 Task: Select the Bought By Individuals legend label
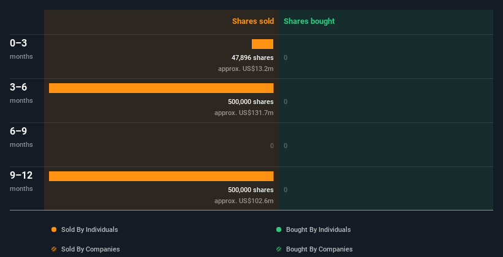pos(318,229)
